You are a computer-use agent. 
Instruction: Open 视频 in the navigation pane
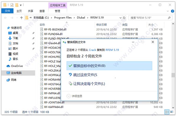click(15, 54)
